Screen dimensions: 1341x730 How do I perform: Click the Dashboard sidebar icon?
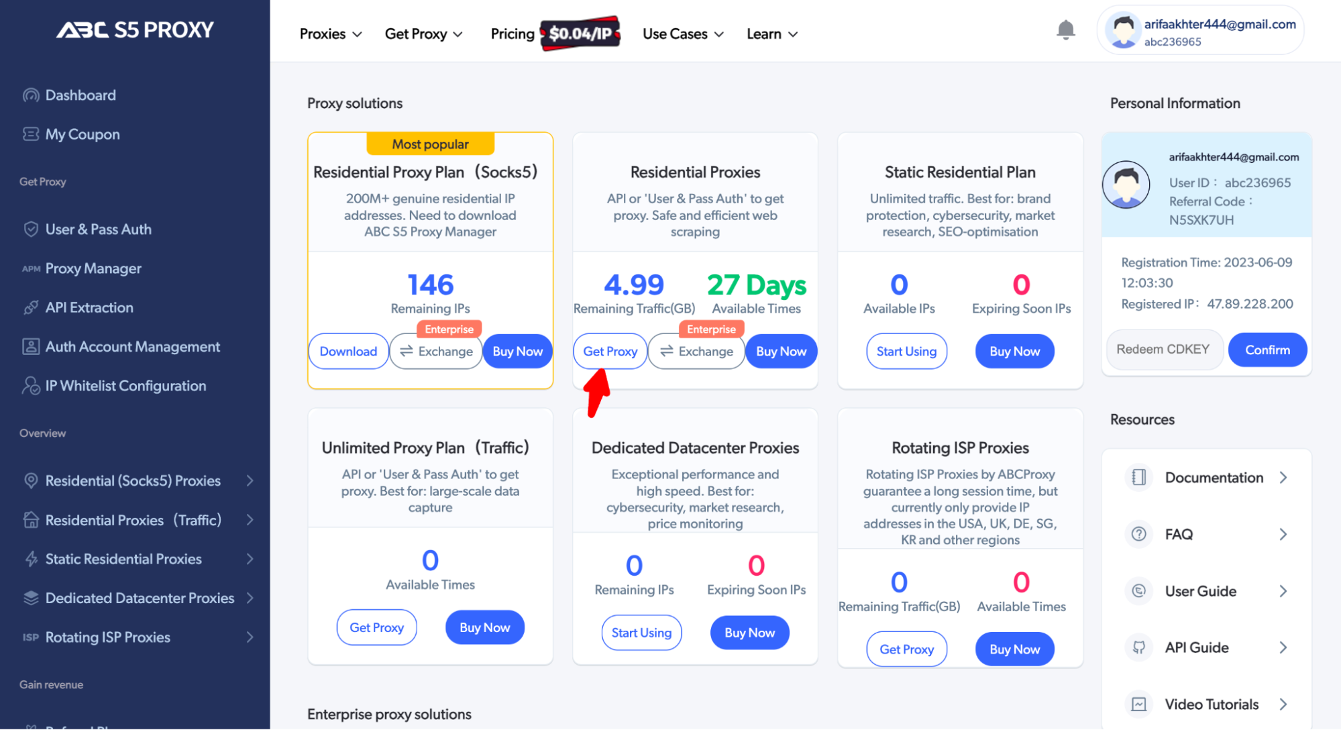[x=31, y=95]
